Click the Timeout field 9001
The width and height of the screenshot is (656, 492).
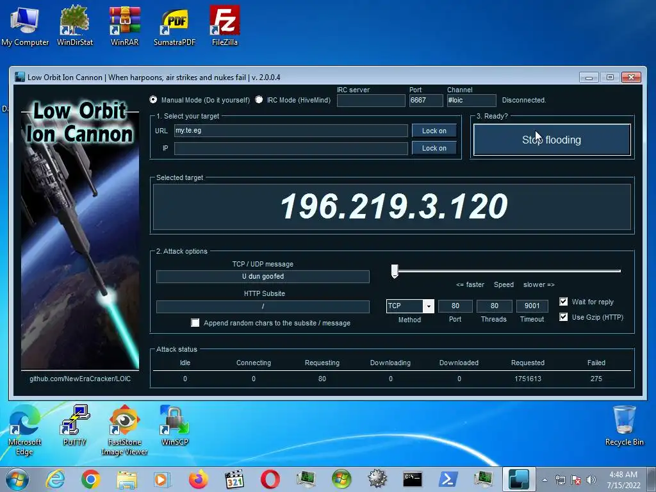click(532, 306)
